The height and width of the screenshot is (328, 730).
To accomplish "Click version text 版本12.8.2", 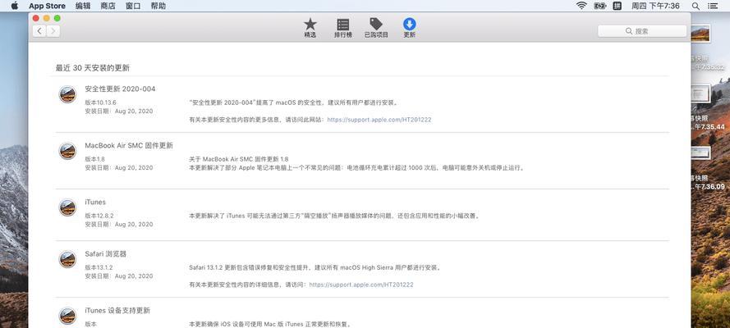I will pyautogui.click(x=99, y=216).
